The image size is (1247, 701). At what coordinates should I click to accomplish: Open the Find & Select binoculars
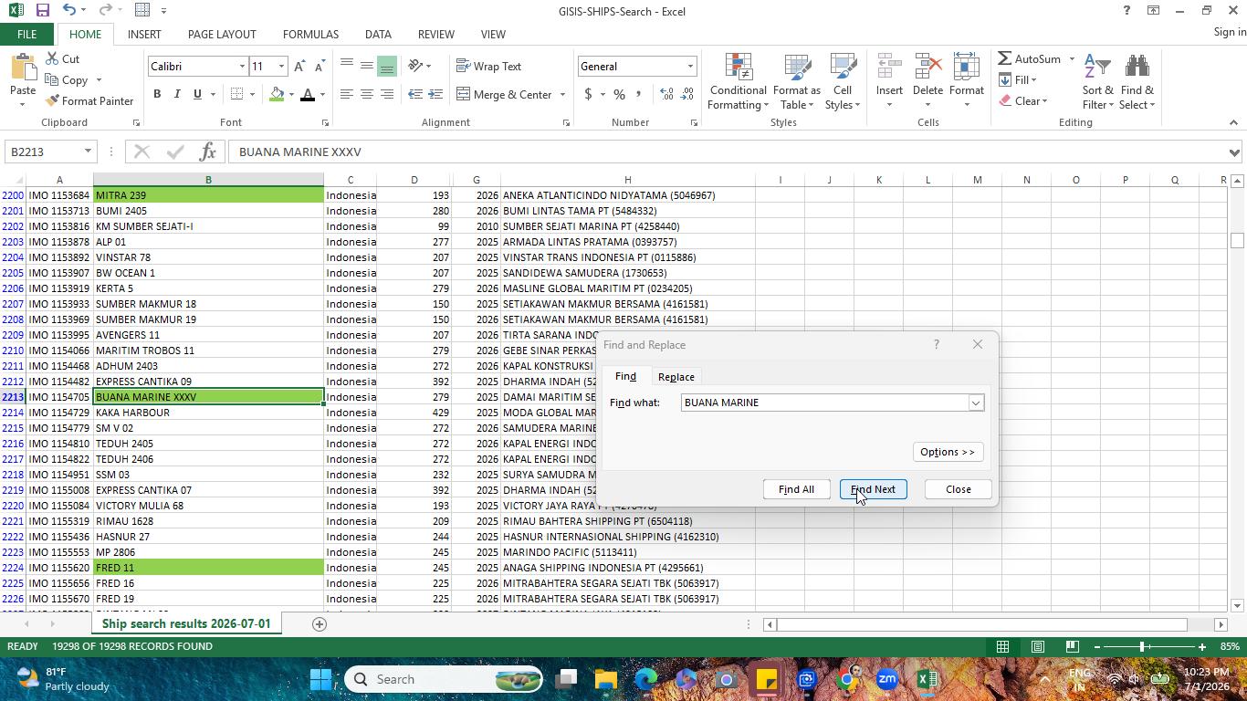(1137, 81)
